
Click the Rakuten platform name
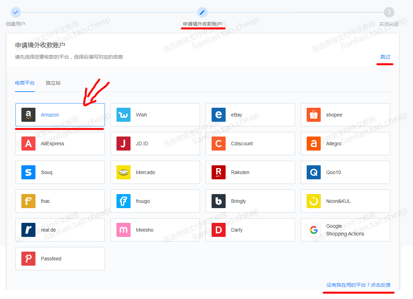(x=240, y=172)
